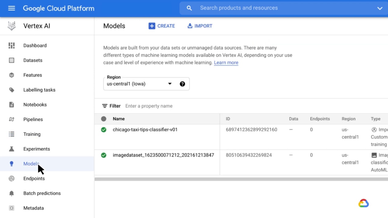Viewport: 388px width, 218px height.
Task: Open the chicago-taxi-tips-classifier-v01 model
Action: (x=145, y=130)
